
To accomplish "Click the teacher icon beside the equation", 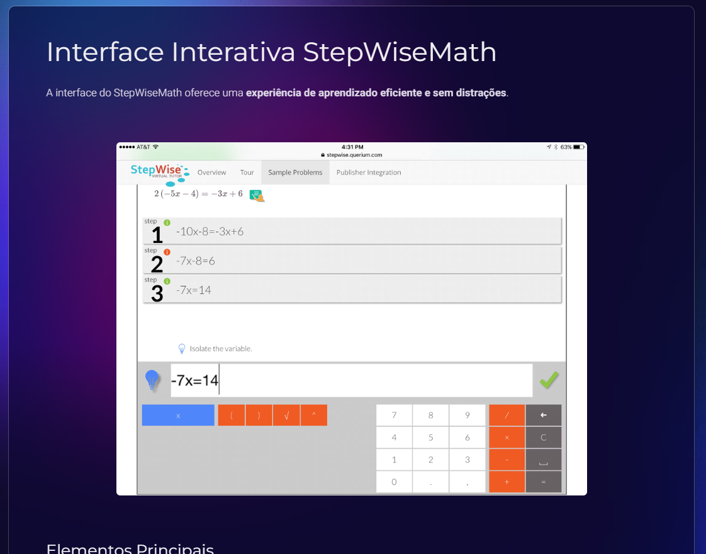I will [257, 196].
